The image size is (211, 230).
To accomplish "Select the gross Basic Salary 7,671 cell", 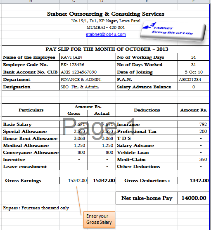I will click(x=74, y=124).
